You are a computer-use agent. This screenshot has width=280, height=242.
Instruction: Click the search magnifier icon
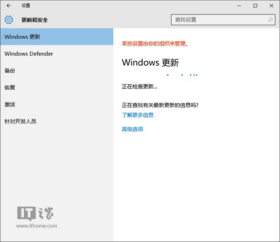click(x=270, y=20)
